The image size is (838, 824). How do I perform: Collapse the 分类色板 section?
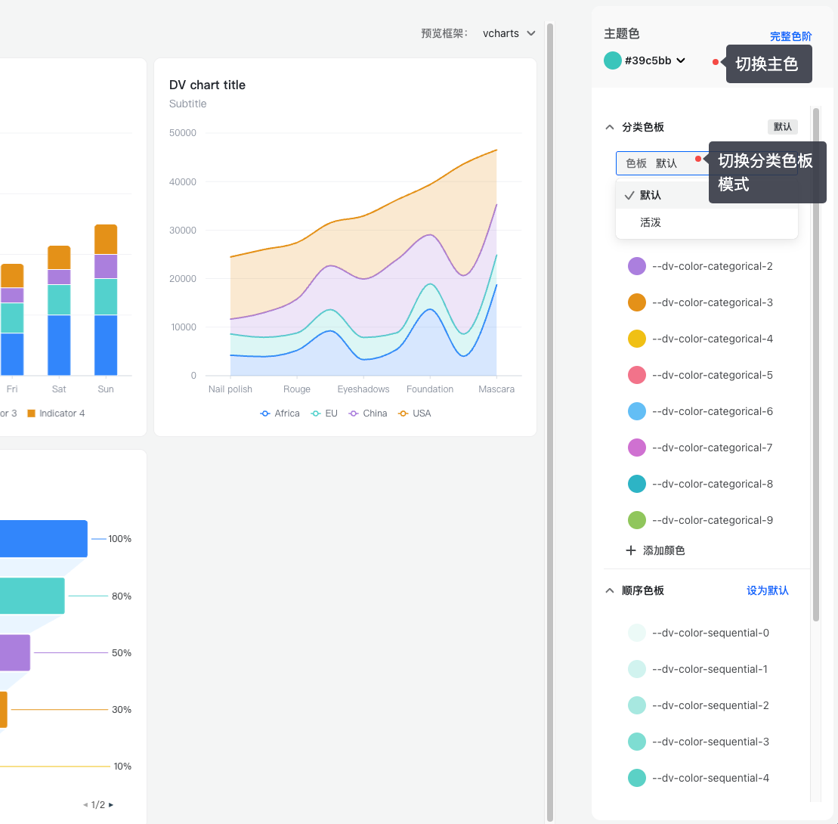pyautogui.click(x=610, y=127)
